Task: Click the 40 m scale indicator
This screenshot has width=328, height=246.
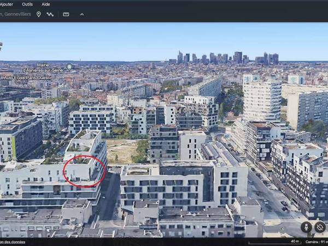Action: 274,242
